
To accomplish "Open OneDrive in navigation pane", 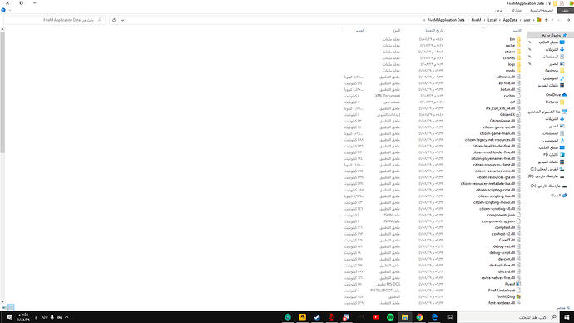I will (556, 95).
